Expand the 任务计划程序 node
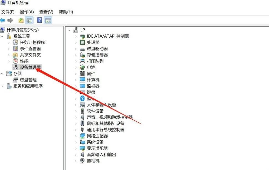The image size is (269, 170). (9, 43)
